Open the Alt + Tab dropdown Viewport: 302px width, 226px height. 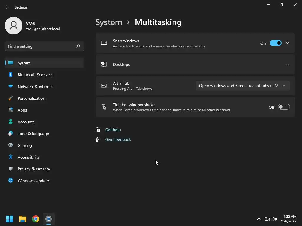pos(242,86)
